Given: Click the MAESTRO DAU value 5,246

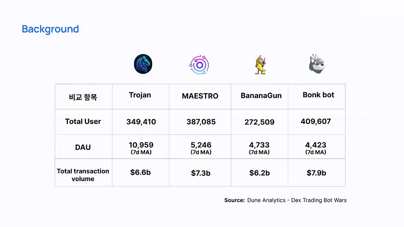Looking at the screenshot, I should pyautogui.click(x=201, y=145).
